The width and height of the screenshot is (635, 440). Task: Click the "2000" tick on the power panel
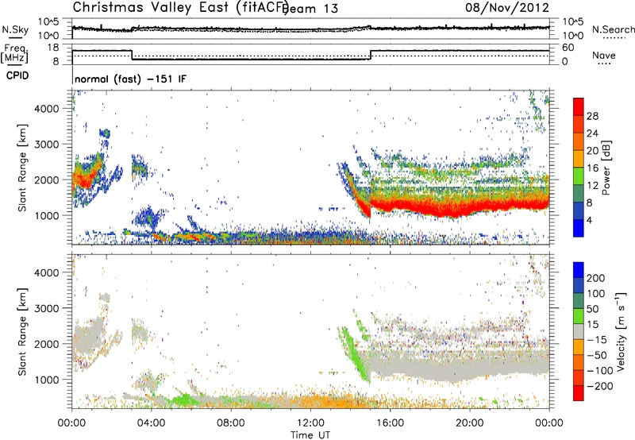[x=47, y=179]
